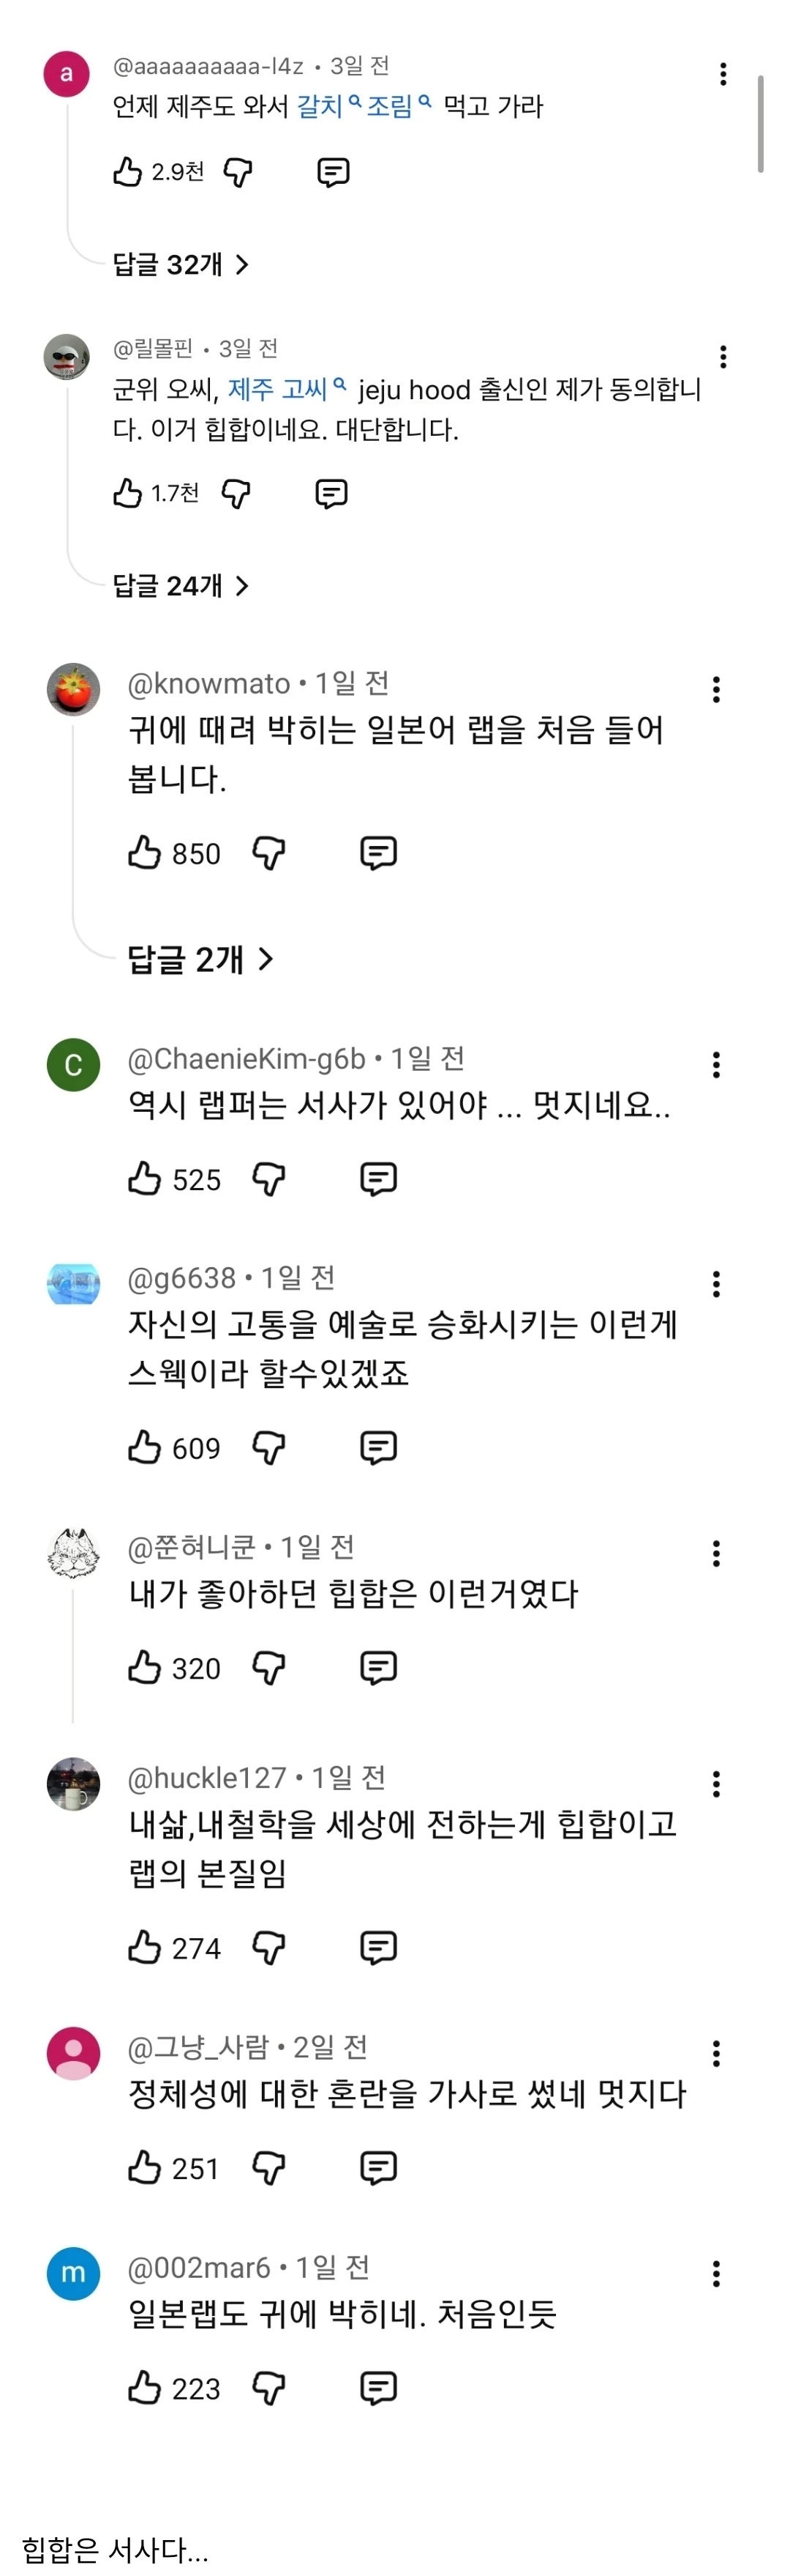Open more options for @002mar6 comment
This screenshot has height=2576, width=790.
716,2274
